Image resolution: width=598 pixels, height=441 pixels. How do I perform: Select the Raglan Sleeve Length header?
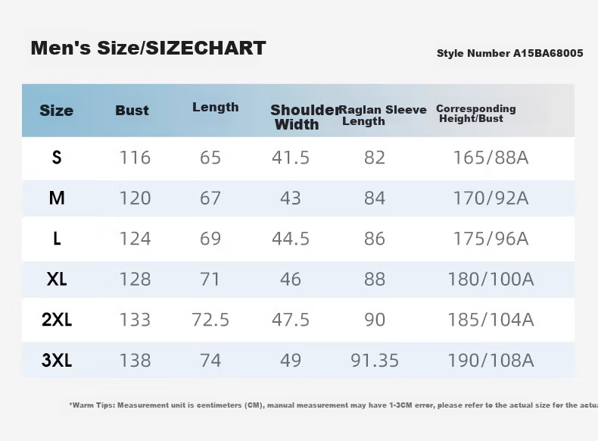pos(382,115)
